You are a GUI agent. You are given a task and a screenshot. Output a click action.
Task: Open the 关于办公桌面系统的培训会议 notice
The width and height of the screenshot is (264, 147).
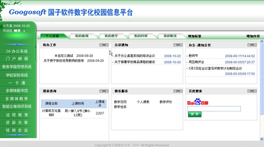pyautogui.click(x=135, y=56)
